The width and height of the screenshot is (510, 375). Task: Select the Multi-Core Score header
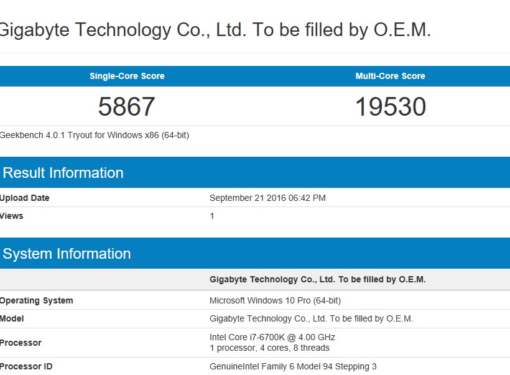(x=391, y=76)
